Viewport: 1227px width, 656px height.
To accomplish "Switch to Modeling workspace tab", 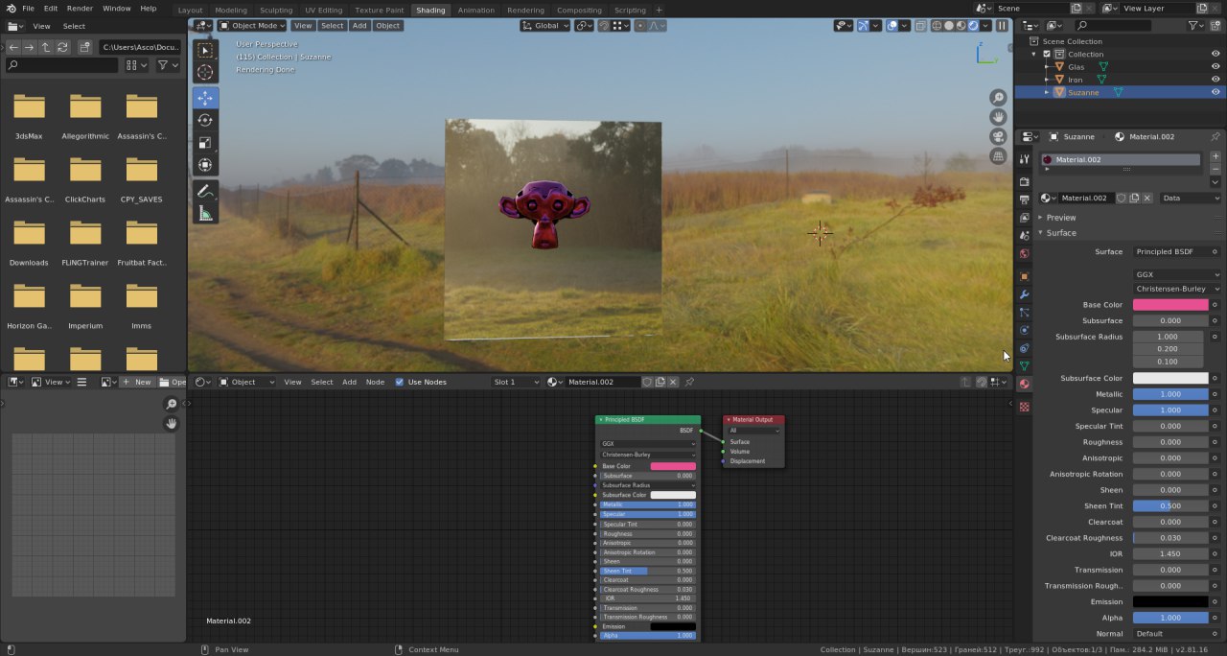I will 230,10.
